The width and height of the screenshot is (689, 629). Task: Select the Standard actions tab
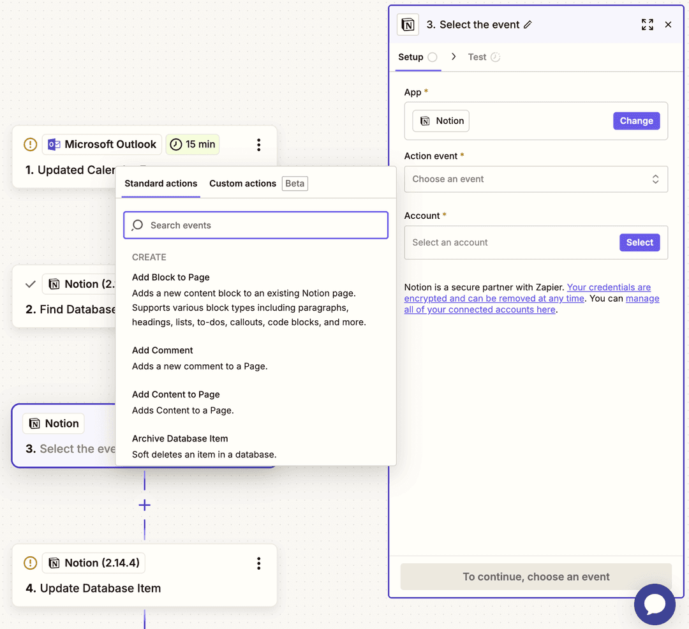coord(161,184)
